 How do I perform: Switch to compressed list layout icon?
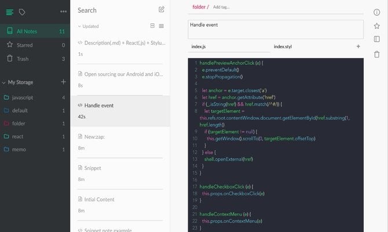(x=162, y=26)
